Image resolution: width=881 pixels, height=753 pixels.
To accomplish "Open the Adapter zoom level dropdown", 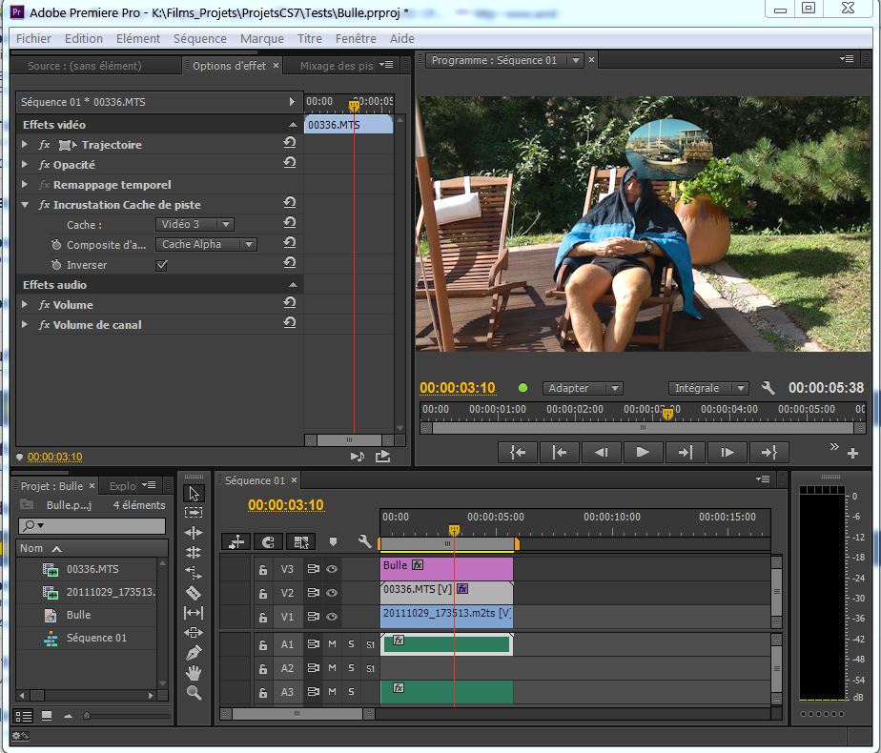I will pos(583,388).
